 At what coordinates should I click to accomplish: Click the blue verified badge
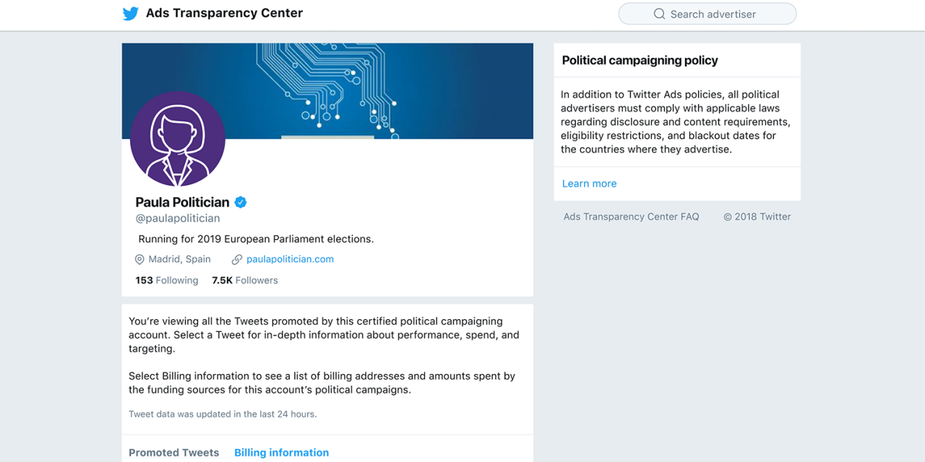pos(241,202)
